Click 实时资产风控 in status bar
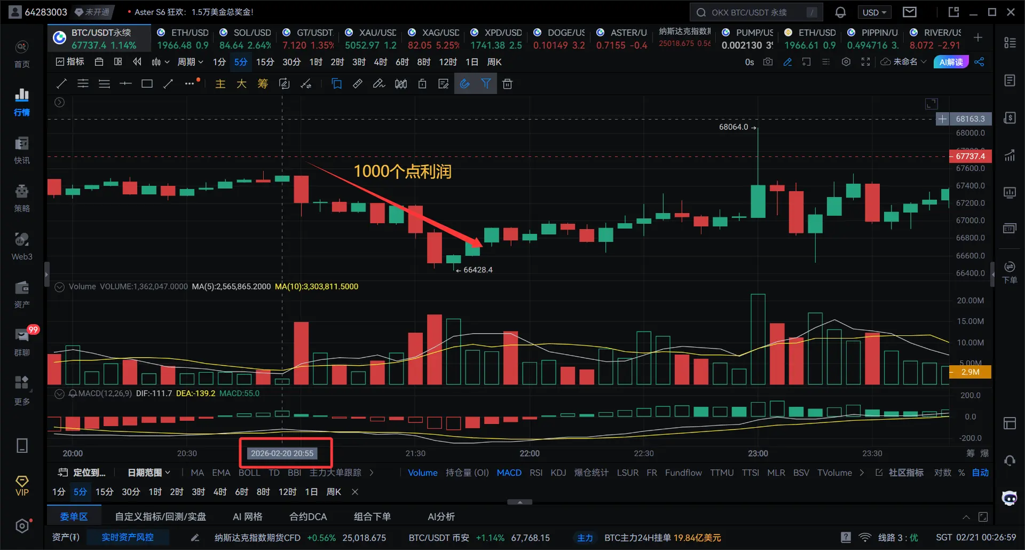1025x550 pixels. (128, 537)
